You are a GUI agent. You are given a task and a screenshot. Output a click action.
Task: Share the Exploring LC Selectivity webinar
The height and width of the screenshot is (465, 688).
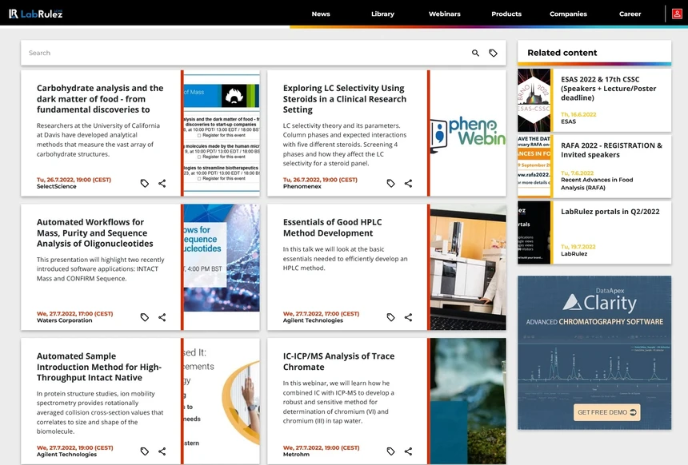408,183
